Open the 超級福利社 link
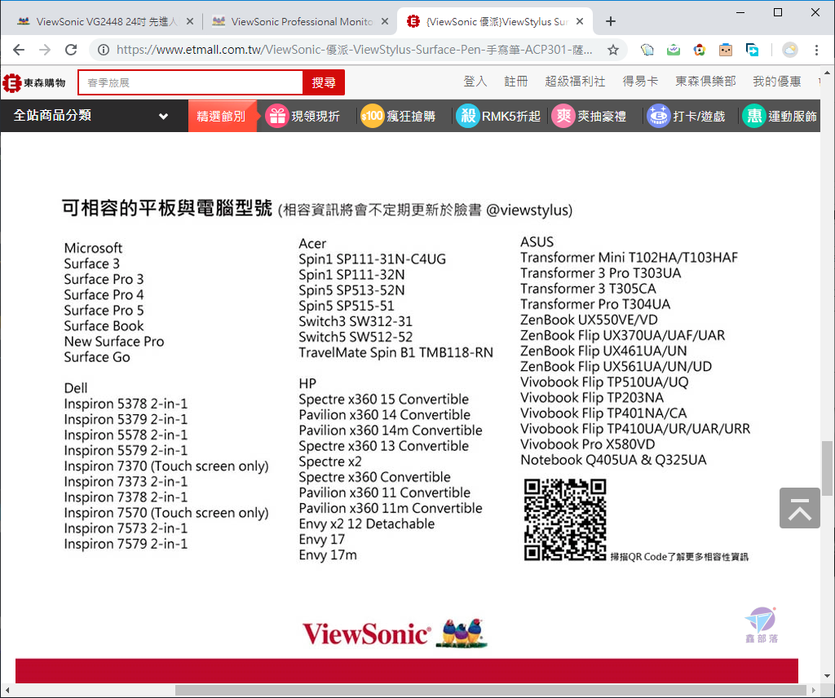Viewport: 835px width, 698px height. coord(575,82)
